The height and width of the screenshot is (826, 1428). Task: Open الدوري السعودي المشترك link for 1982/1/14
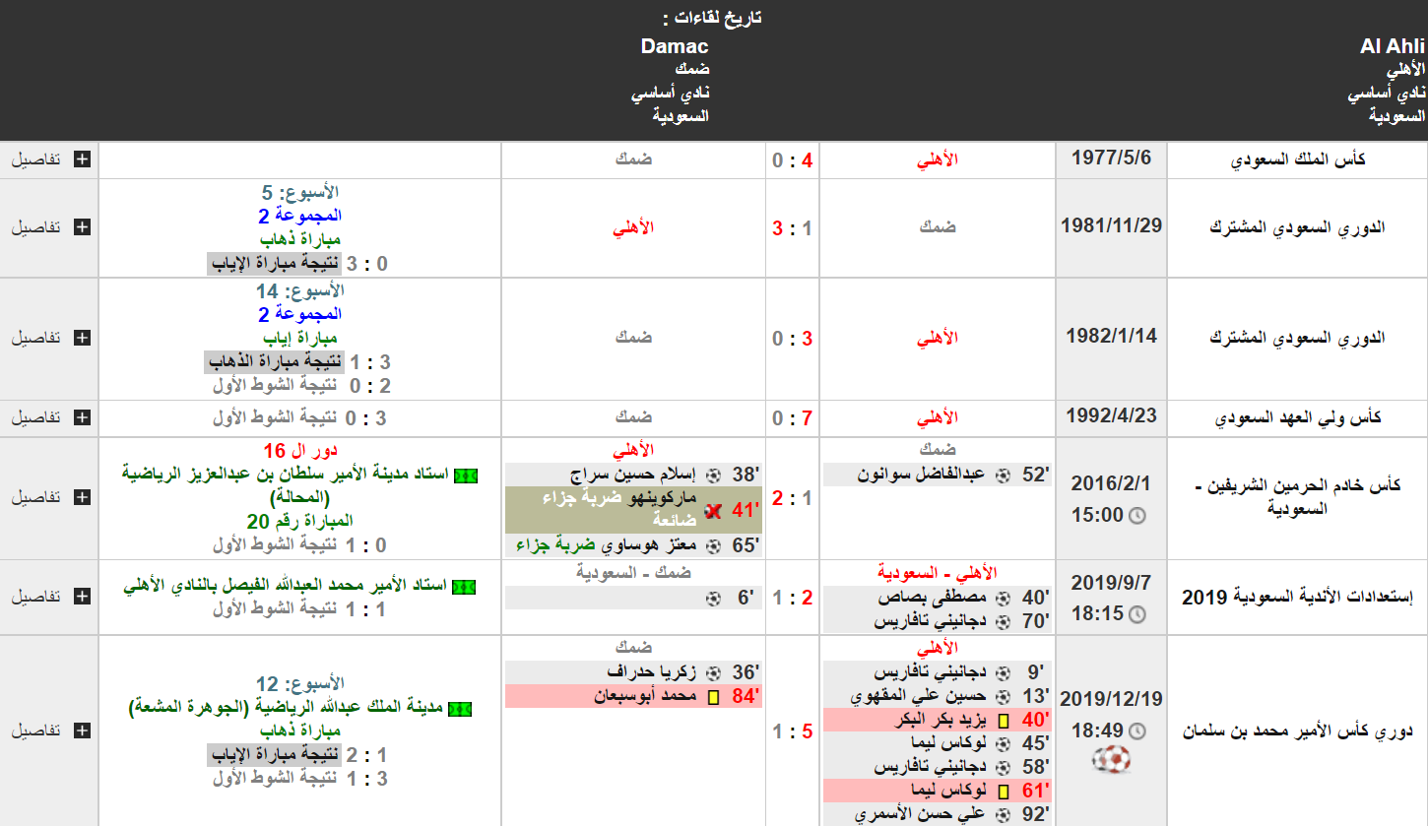[x=1296, y=338]
